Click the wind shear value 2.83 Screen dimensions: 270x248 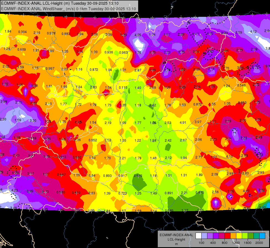93,87
